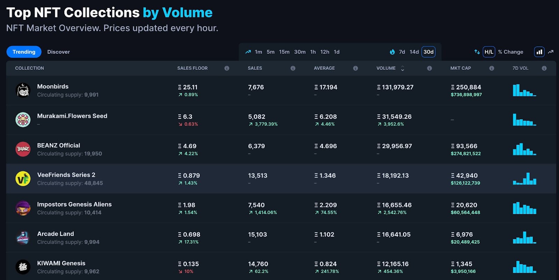View the VeeFriends Series 2 volume chart

[x=524, y=179]
